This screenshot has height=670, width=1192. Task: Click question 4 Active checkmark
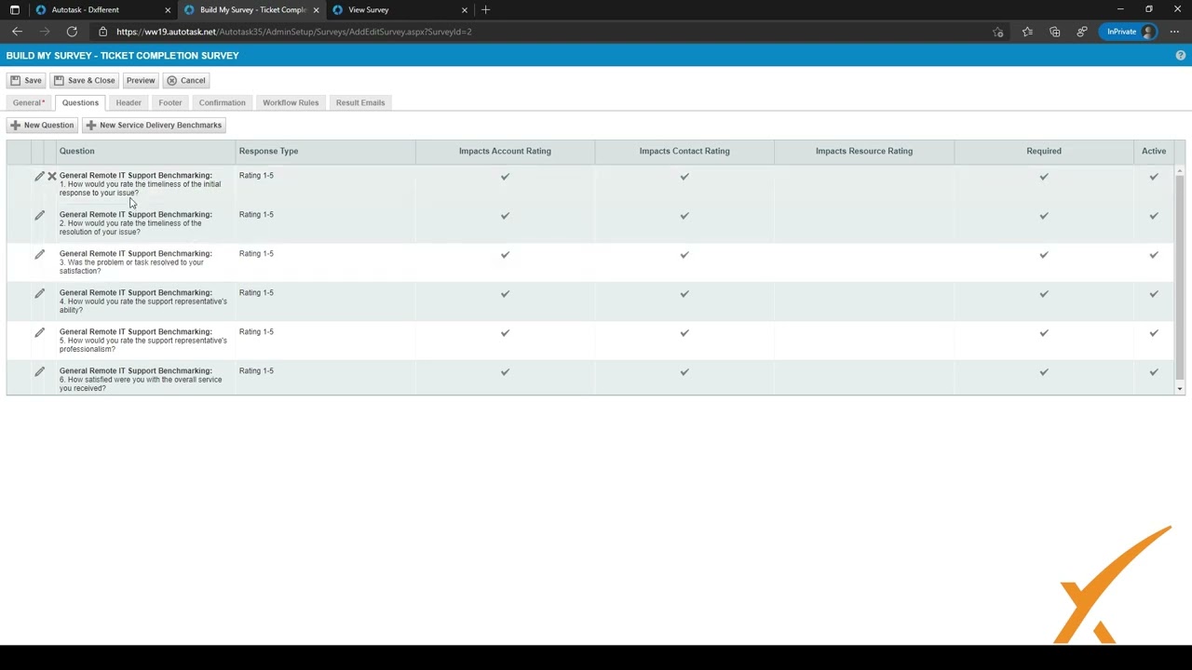tap(1154, 293)
